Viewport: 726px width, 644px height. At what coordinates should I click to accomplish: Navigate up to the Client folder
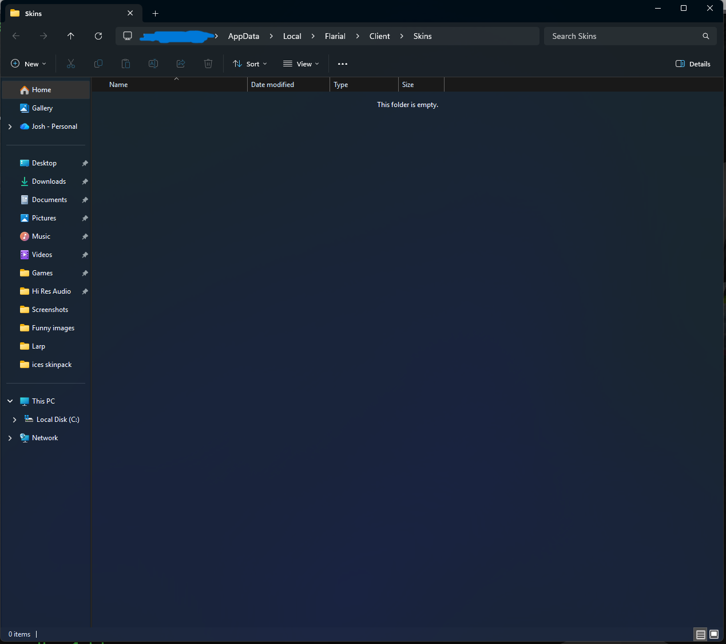pos(70,35)
